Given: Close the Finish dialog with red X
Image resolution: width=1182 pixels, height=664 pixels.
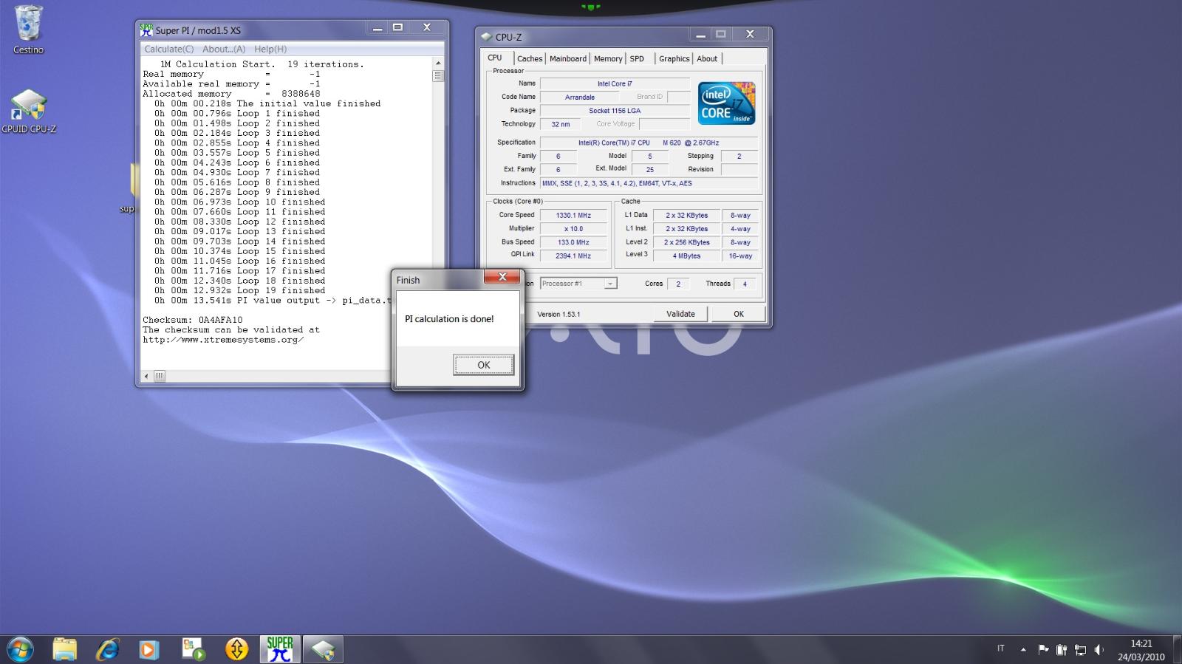Looking at the screenshot, I should (x=502, y=277).
